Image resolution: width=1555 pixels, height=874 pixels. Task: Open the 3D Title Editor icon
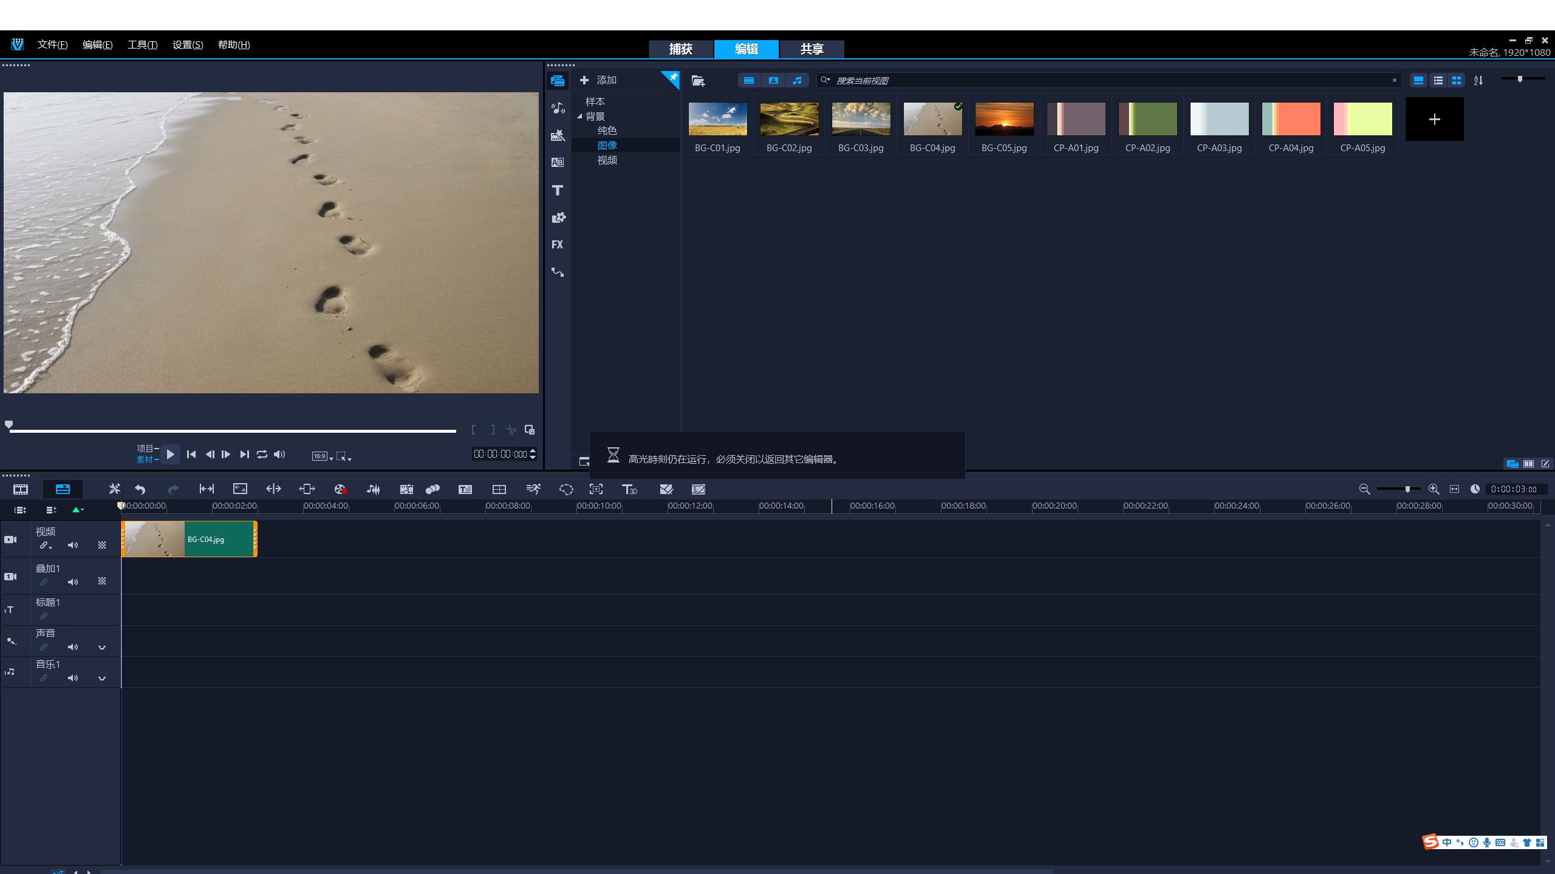point(629,489)
